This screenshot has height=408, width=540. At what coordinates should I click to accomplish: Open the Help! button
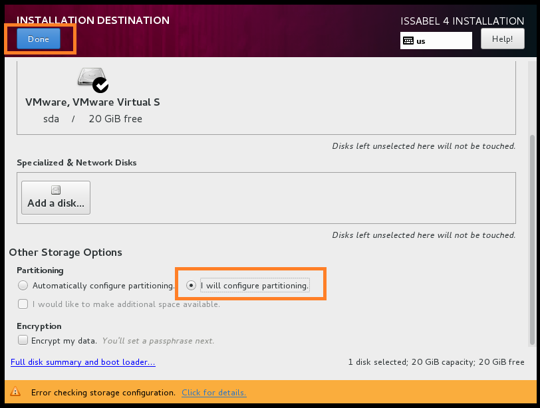pyautogui.click(x=502, y=39)
